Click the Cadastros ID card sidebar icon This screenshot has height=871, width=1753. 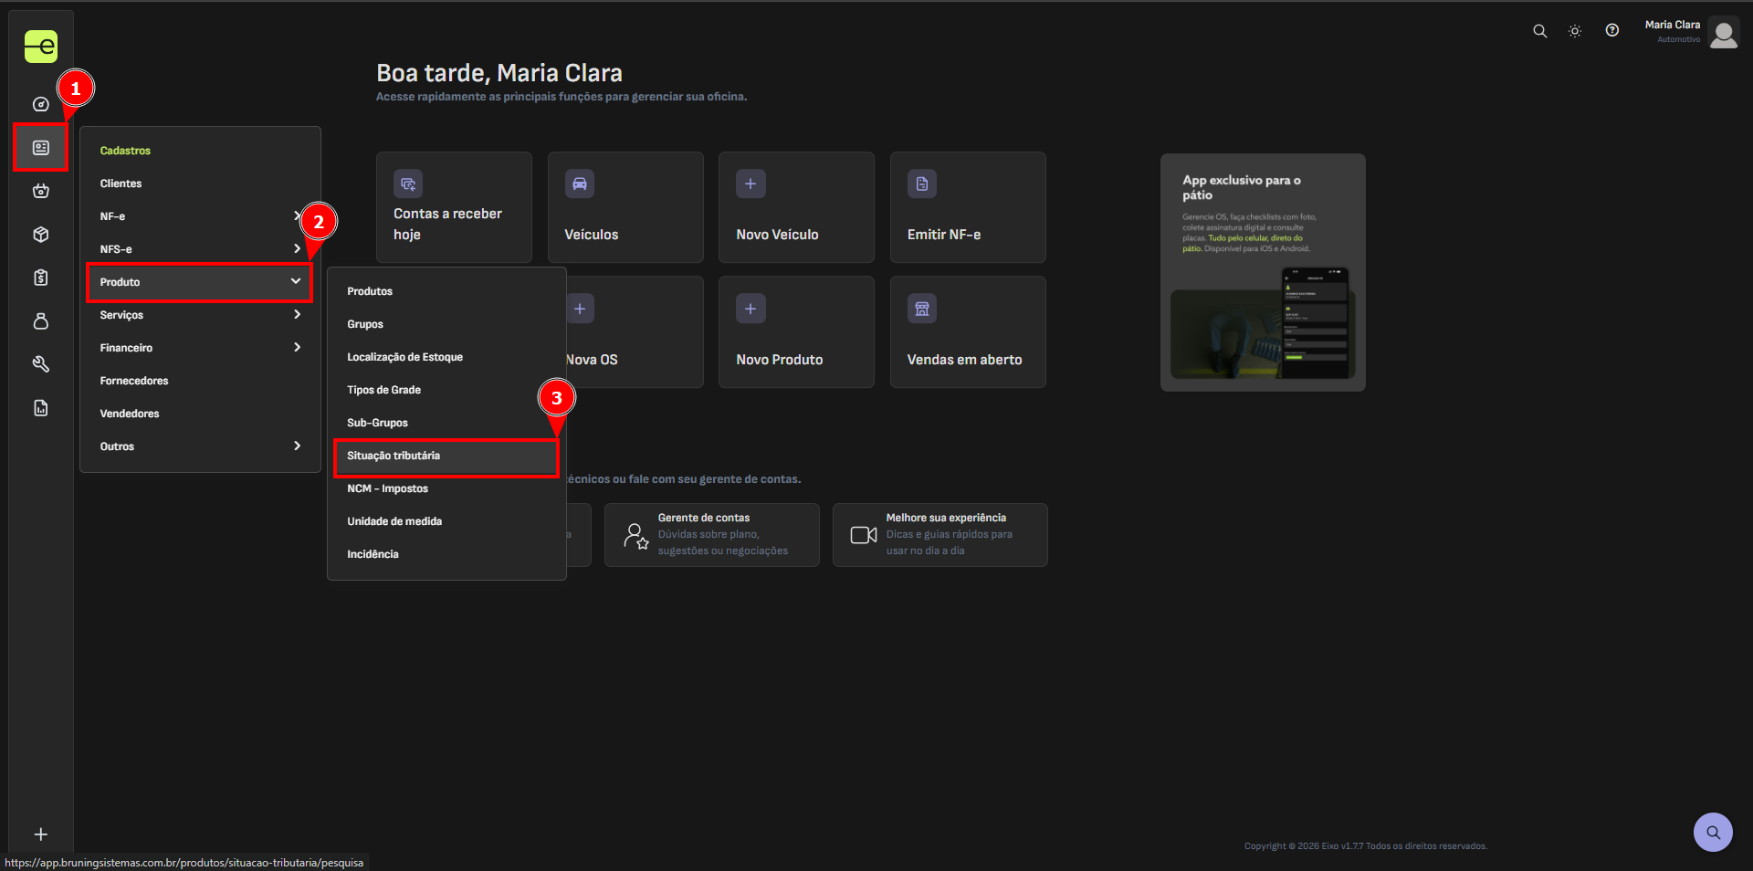[x=40, y=148]
